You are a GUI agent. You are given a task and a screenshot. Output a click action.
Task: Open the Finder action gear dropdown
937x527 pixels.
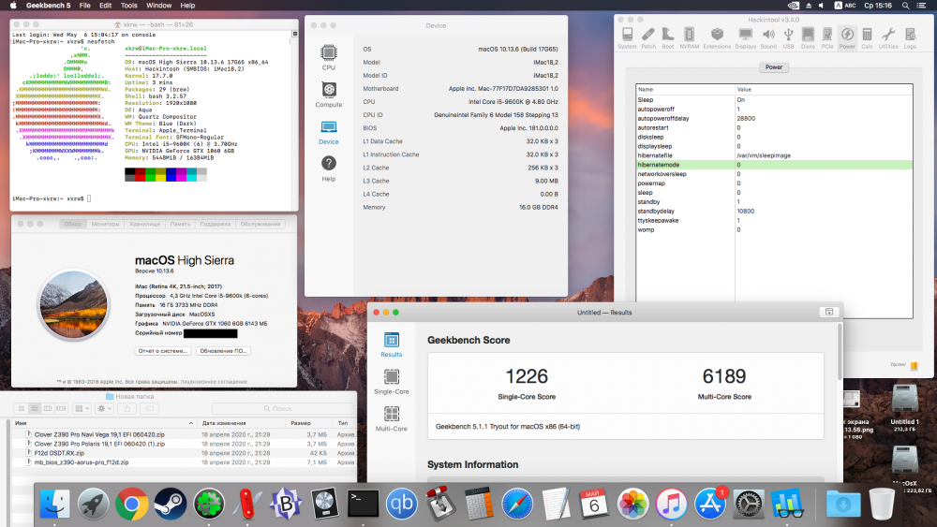click(105, 409)
